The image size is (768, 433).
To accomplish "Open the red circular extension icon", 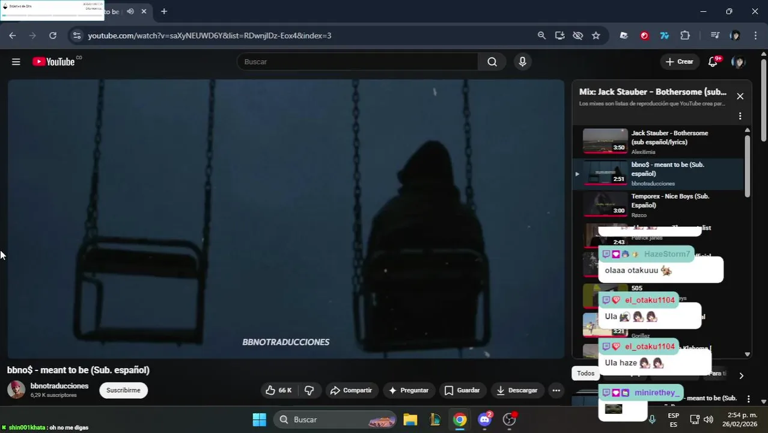I will (x=644, y=35).
